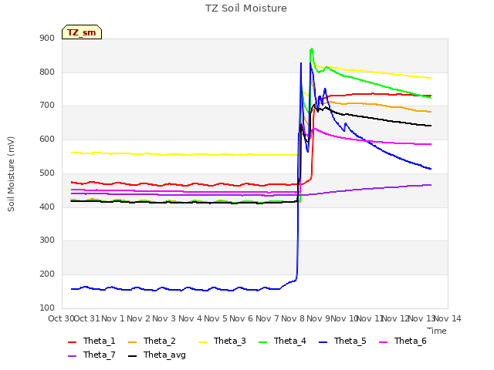Click the Oct 30 x-axis tick label
This screenshot has height=370, width=494.
(61, 318)
